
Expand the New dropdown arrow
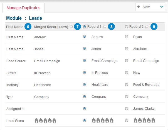[x=162, y=7]
